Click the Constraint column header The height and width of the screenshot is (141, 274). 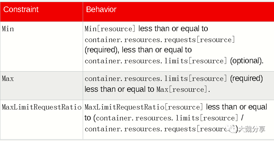point(21,9)
